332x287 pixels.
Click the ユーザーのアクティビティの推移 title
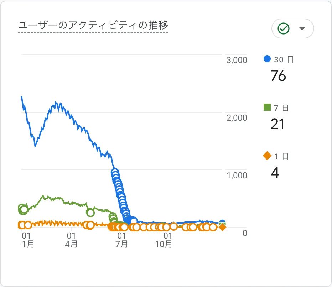pos(93,25)
